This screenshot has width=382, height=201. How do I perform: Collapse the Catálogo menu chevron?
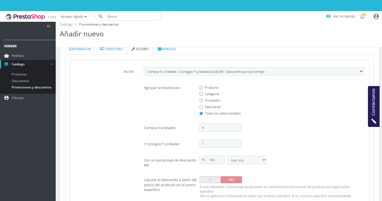coord(52,64)
